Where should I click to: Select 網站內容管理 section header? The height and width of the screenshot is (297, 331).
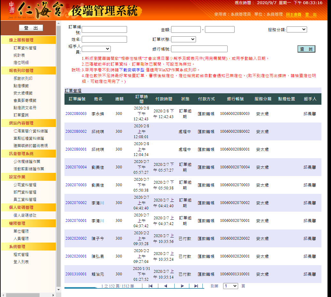point(28,123)
